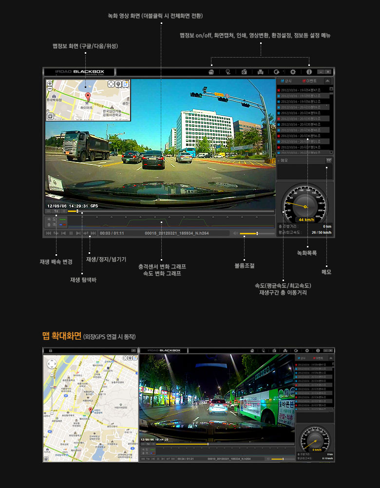380x488 pixels.
Task: Switch small map to Daum map icon
Action: tap(125, 84)
